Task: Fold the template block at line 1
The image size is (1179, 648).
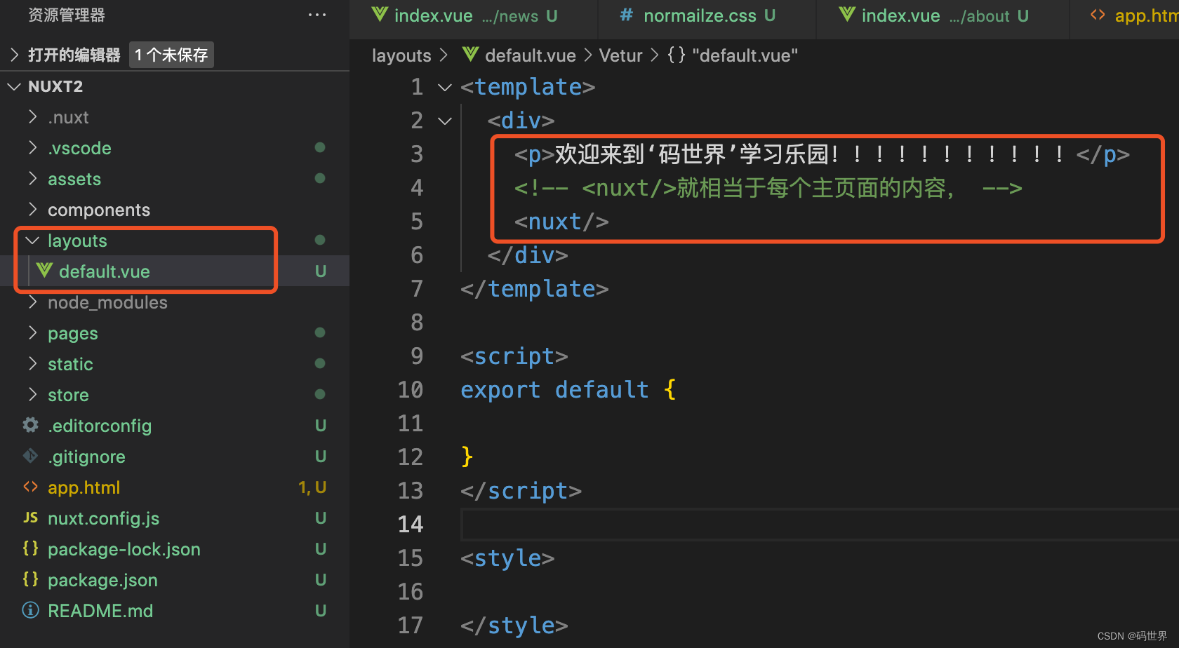Action: pyautogui.click(x=444, y=87)
